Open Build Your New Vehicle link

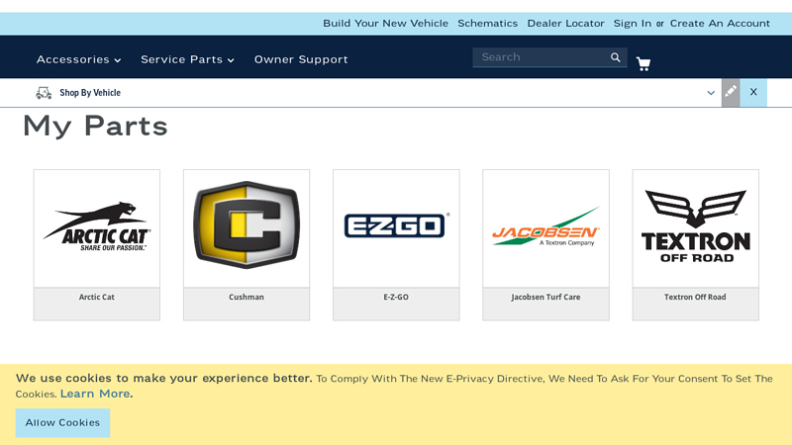(385, 24)
